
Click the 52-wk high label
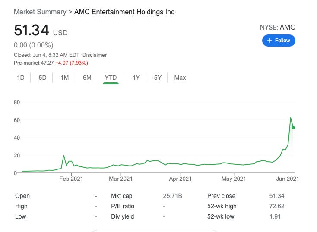coord(222,206)
